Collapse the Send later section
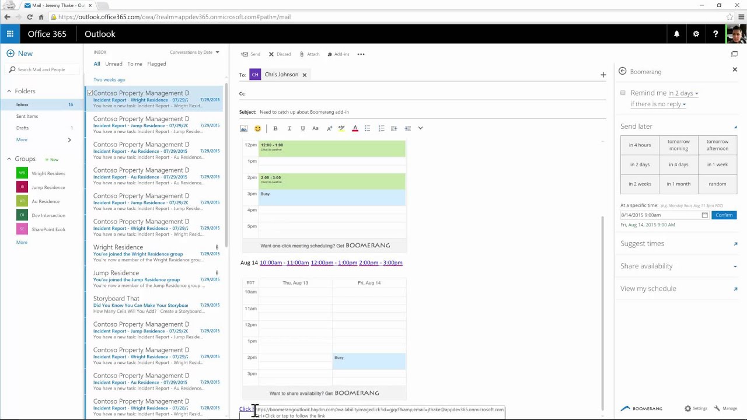 pos(735,127)
